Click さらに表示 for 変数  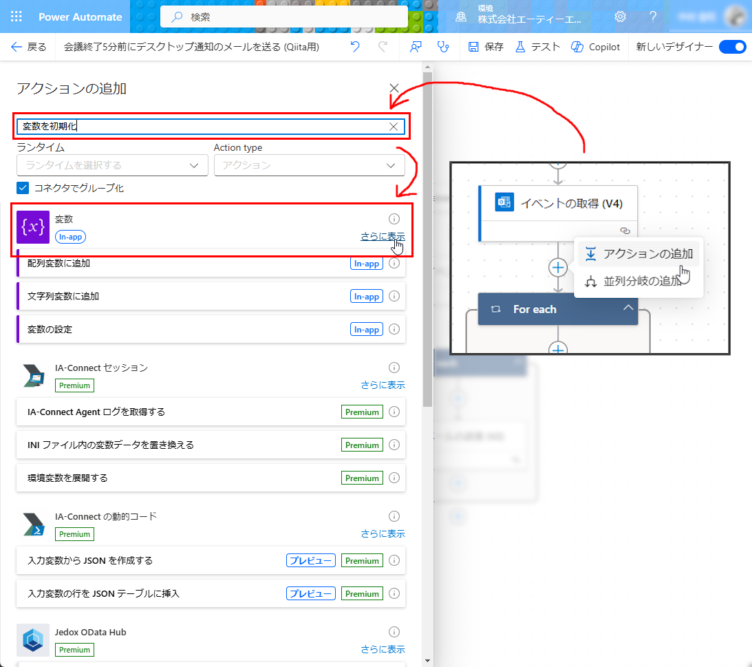[x=383, y=236]
